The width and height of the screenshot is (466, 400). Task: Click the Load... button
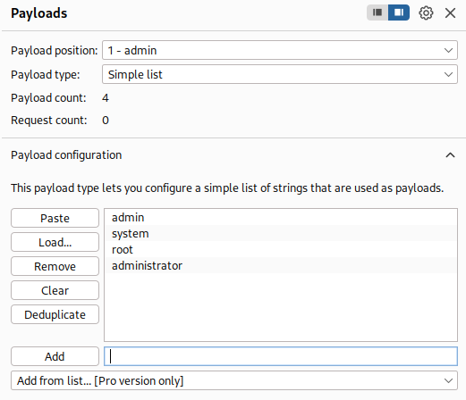point(55,242)
